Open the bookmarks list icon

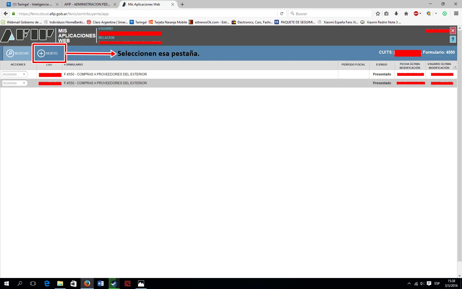[386, 13]
